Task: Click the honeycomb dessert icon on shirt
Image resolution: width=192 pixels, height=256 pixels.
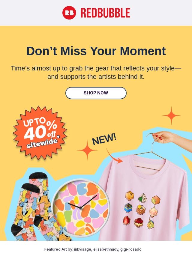Action: (130, 195)
